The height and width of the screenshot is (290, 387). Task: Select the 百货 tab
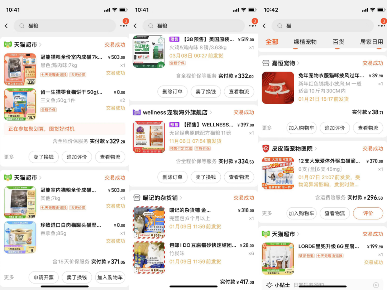tap(338, 42)
